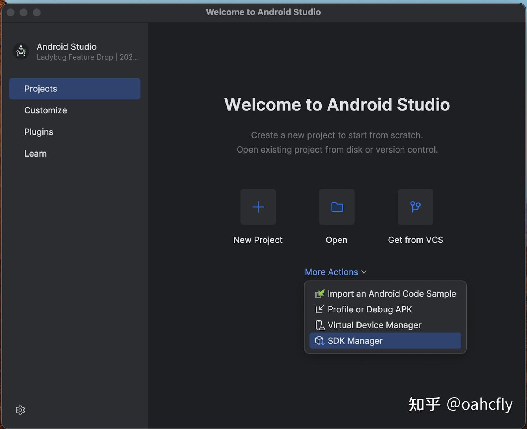Viewport: 527px width, 429px height.
Task: Select Projects in the sidebar
Action: coord(41,89)
